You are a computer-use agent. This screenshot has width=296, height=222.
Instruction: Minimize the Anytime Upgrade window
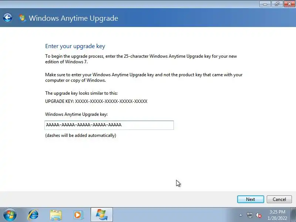[x=265, y=4]
